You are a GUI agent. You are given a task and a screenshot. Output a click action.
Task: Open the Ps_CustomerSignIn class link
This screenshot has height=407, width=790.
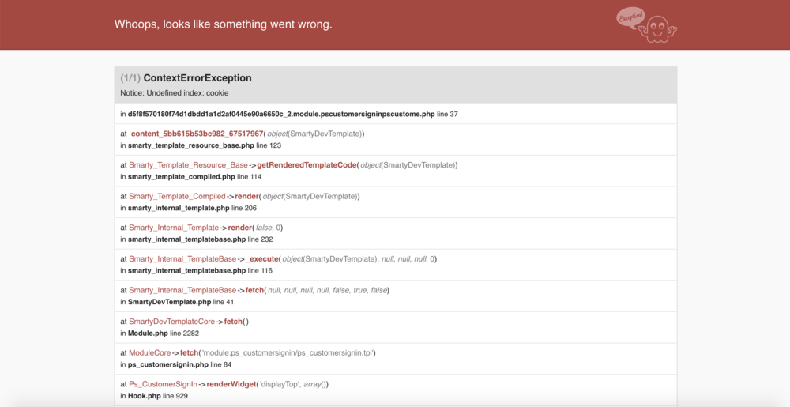[164, 384]
